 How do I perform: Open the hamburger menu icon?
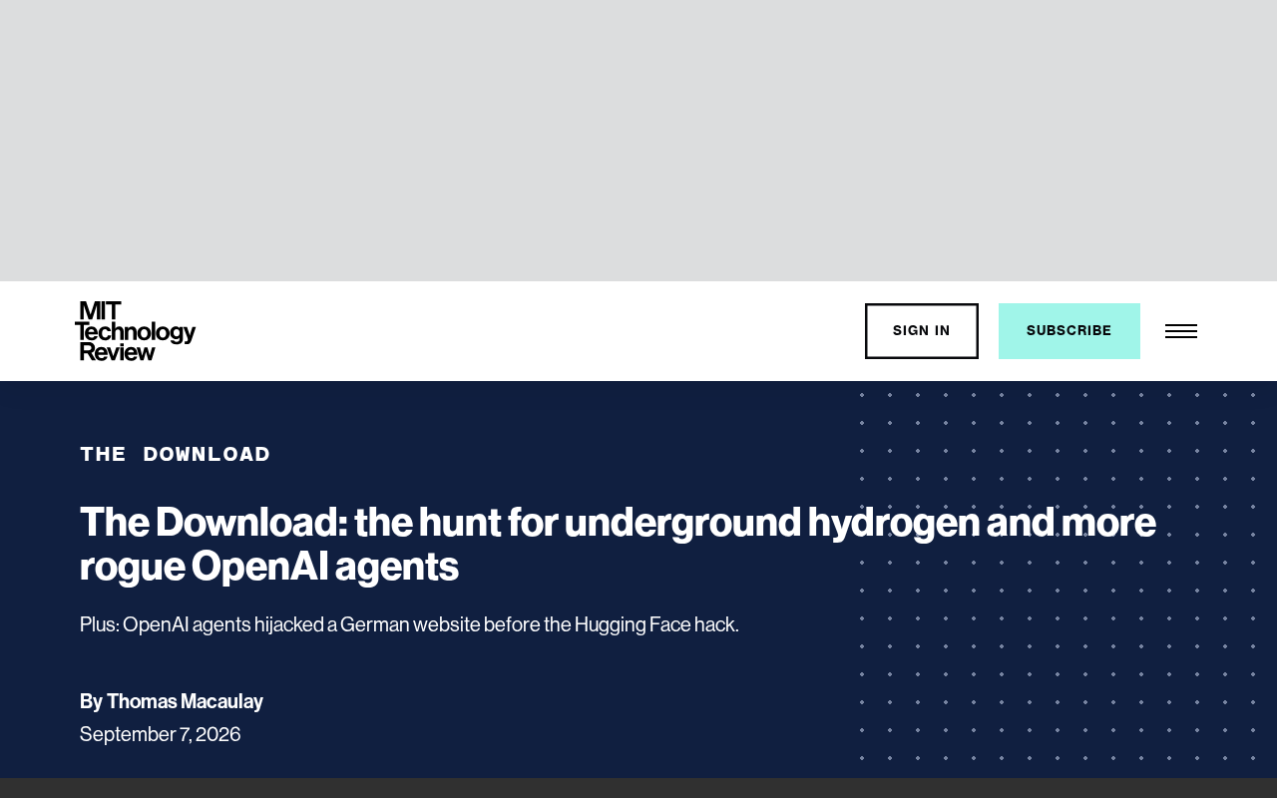(1181, 331)
